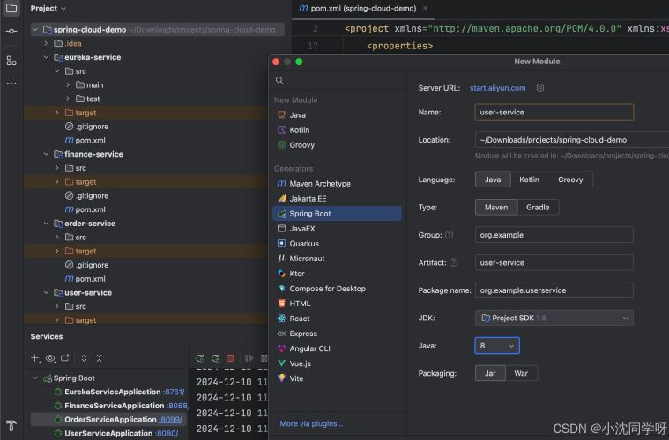Select the Groovy module type
This screenshot has height=440, width=669.
pos(337,145)
